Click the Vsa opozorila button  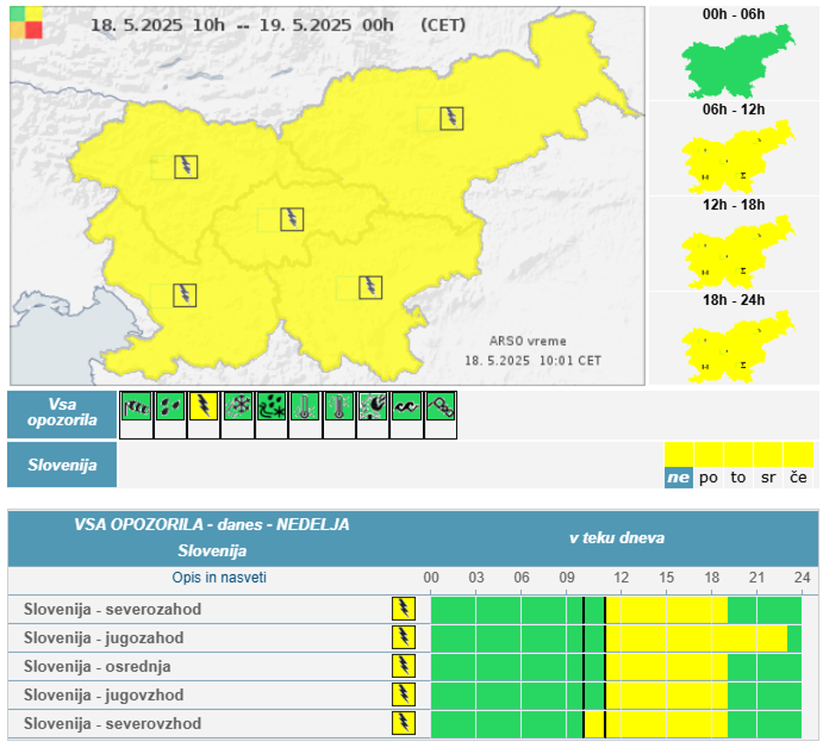pyautogui.click(x=62, y=414)
